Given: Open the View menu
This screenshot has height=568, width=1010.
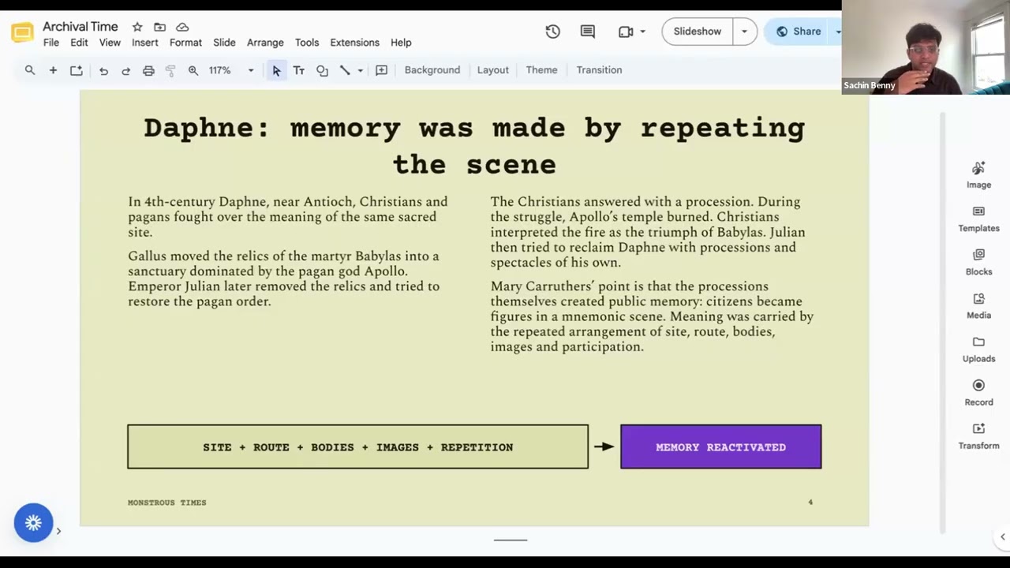Looking at the screenshot, I should point(110,43).
